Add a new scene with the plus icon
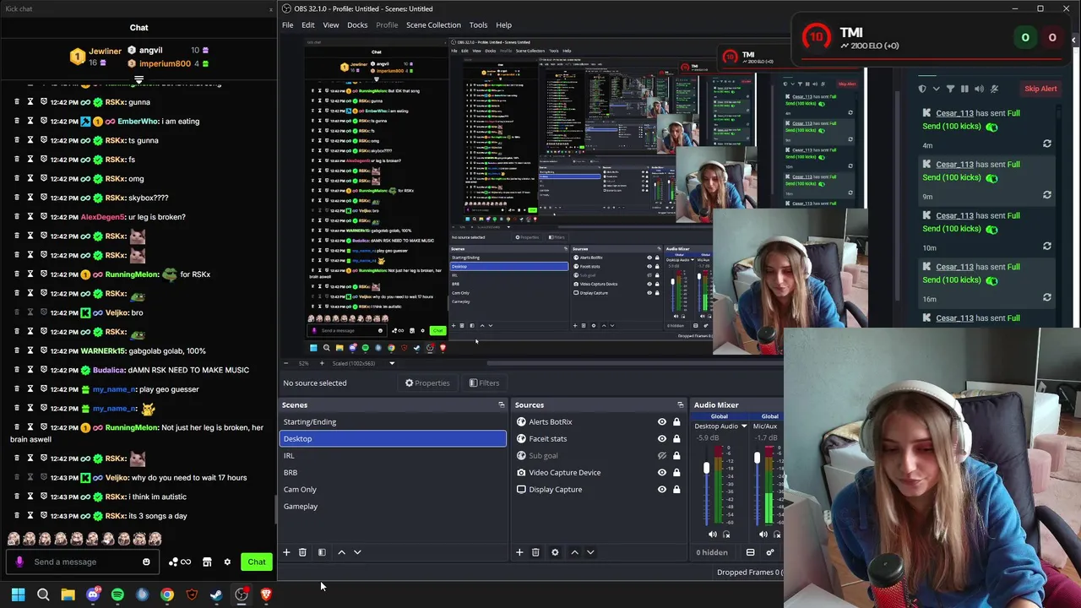Screen dimensions: 1081x608 pyautogui.click(x=286, y=552)
